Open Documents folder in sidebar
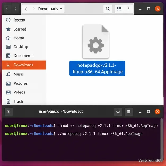This screenshot has width=166, height=166. (x=24, y=56)
